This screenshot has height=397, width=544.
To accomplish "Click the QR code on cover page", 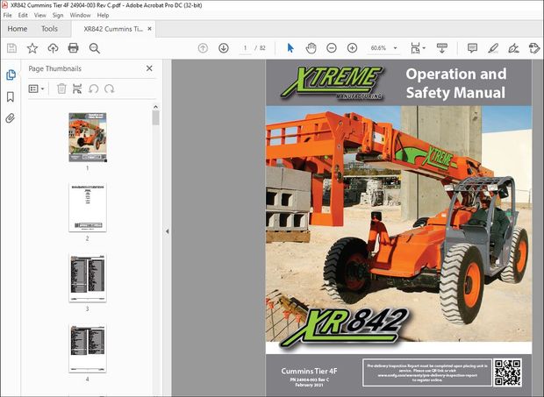I will tap(507, 372).
